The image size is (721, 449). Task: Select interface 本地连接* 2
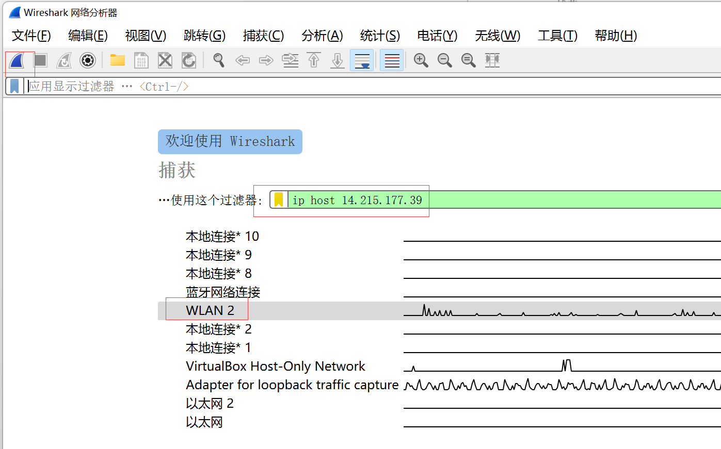coord(219,329)
